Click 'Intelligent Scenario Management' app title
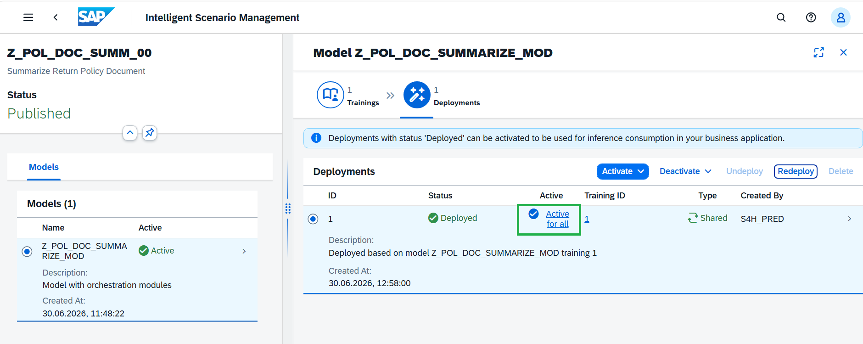The height and width of the screenshot is (344, 863). (222, 17)
